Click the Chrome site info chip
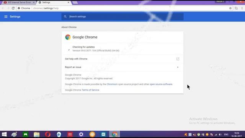This screenshot has width=245, height=138. (x=24, y=8)
